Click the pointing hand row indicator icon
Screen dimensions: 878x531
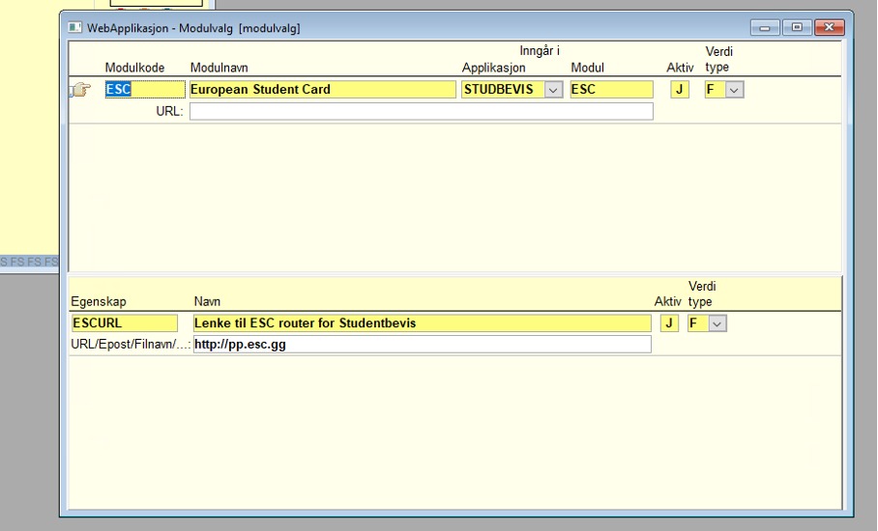(81, 90)
